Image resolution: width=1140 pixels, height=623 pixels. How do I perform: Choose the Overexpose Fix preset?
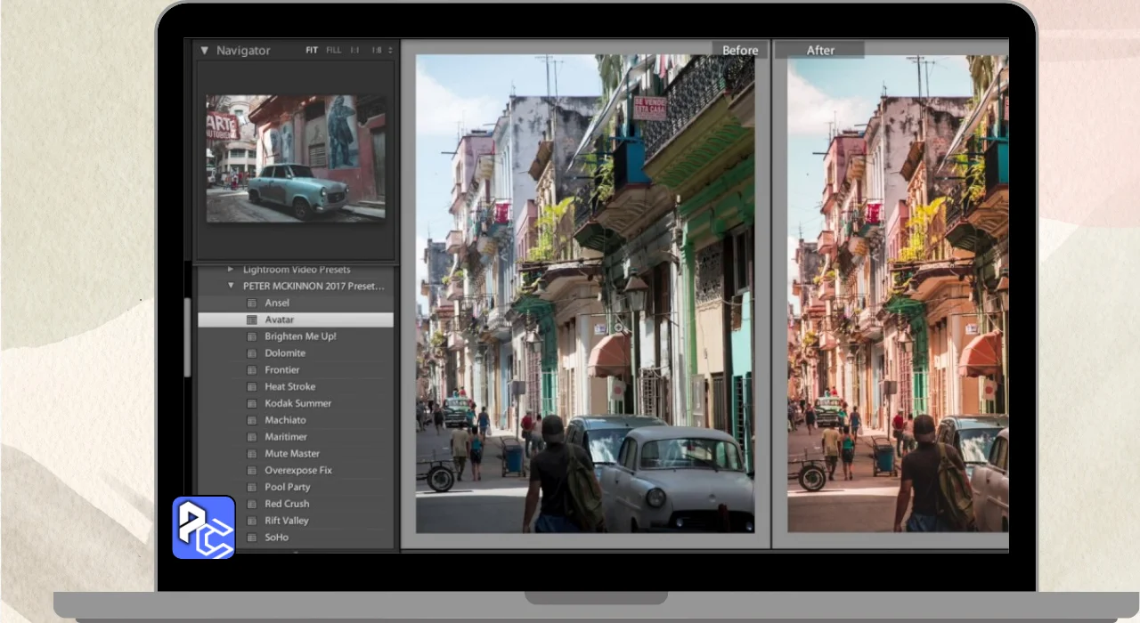pyautogui.click(x=297, y=470)
